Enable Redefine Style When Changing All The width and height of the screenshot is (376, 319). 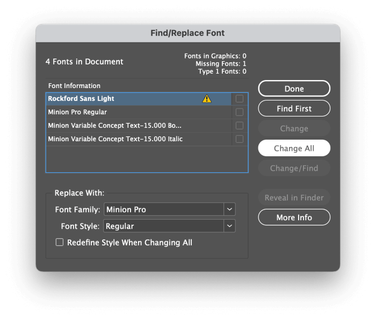tap(60, 242)
